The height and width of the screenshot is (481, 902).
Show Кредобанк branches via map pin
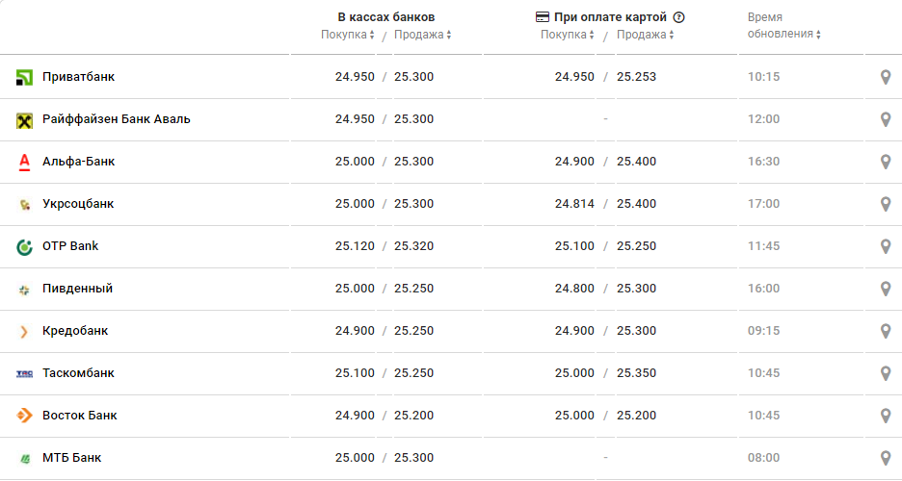click(x=886, y=331)
